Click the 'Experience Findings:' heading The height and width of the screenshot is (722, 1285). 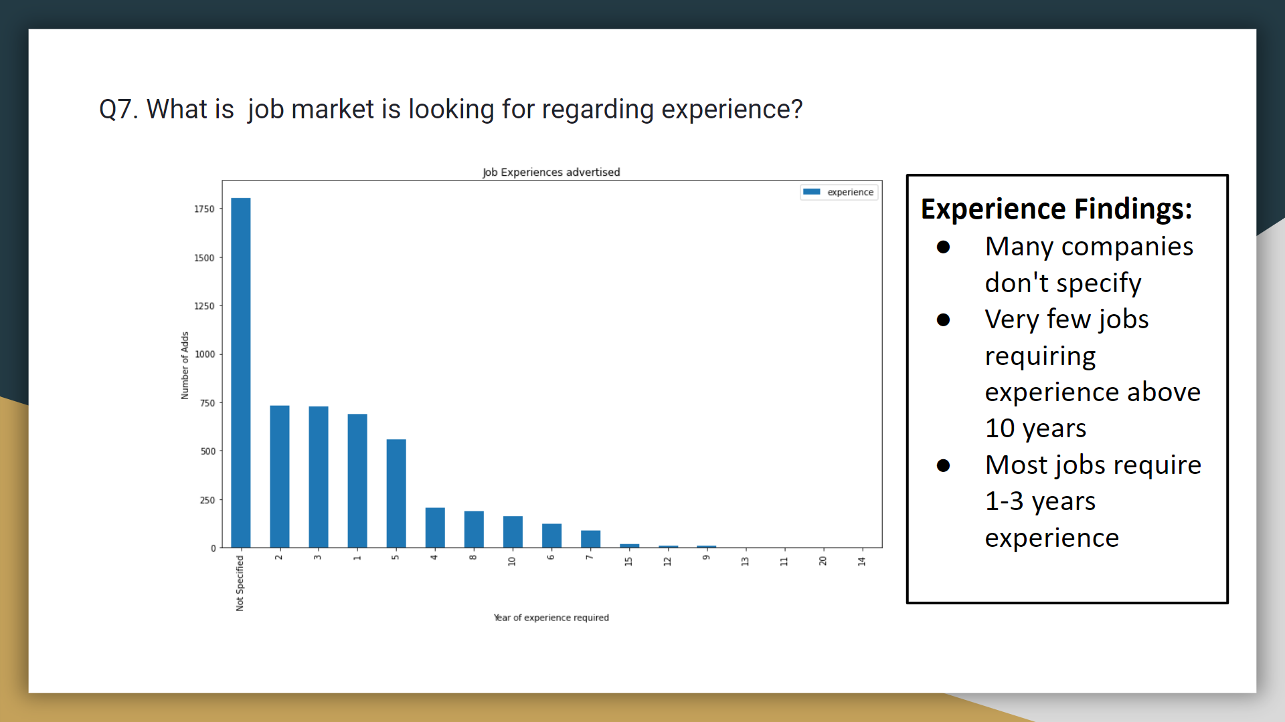pyautogui.click(x=1056, y=209)
